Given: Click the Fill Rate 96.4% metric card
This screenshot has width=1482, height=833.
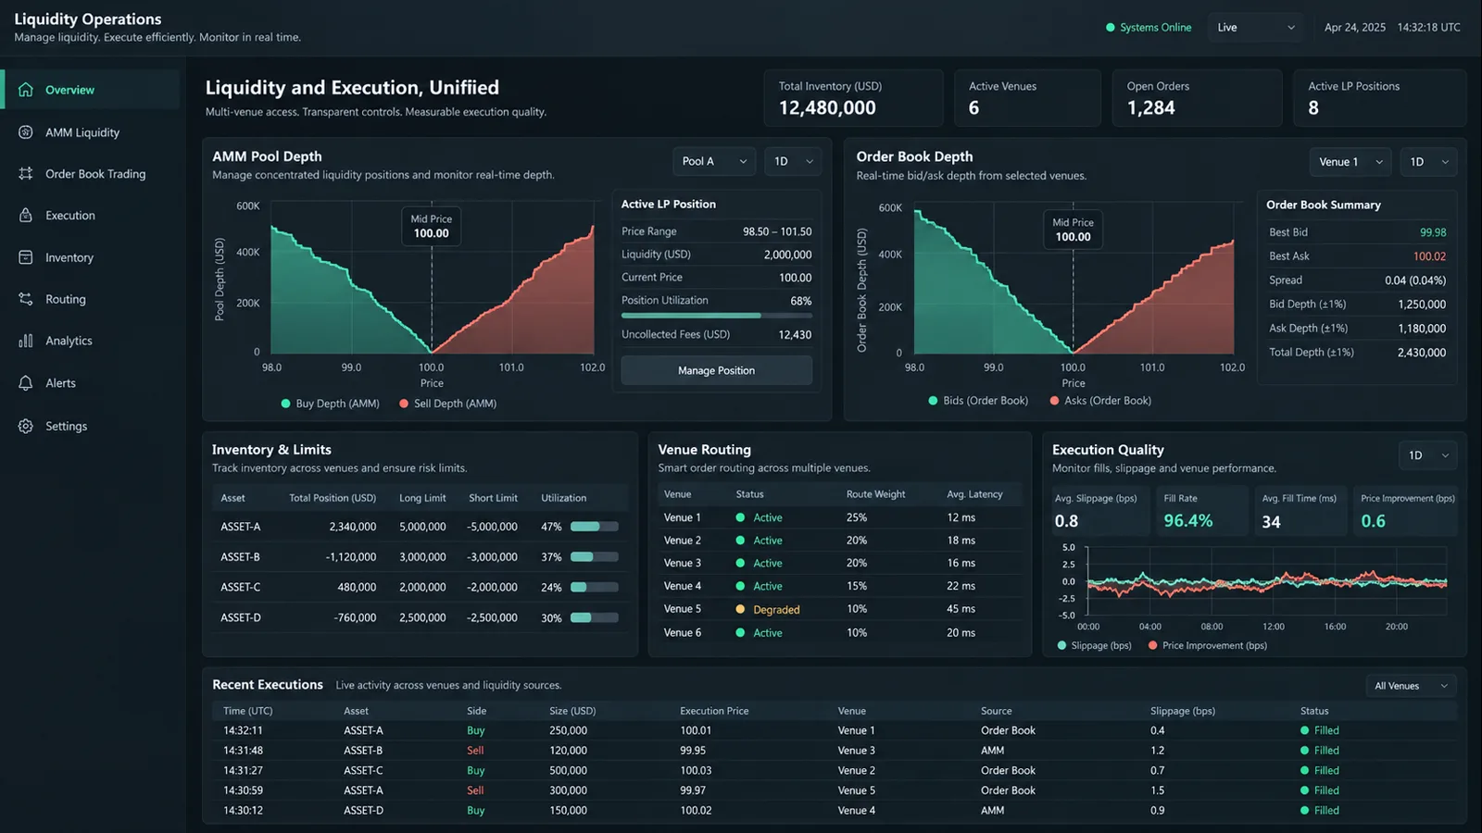Looking at the screenshot, I should (x=1203, y=511).
